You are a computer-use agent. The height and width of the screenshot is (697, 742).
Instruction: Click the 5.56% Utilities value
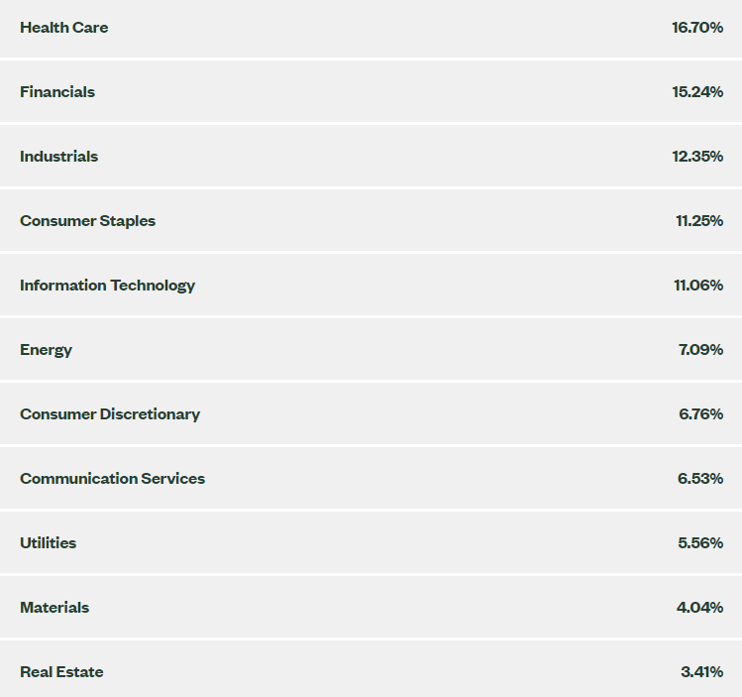coord(700,542)
